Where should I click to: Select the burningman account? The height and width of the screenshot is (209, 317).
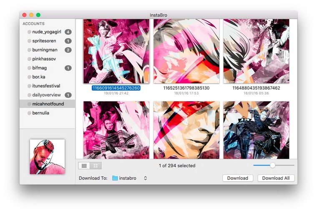(x=48, y=50)
